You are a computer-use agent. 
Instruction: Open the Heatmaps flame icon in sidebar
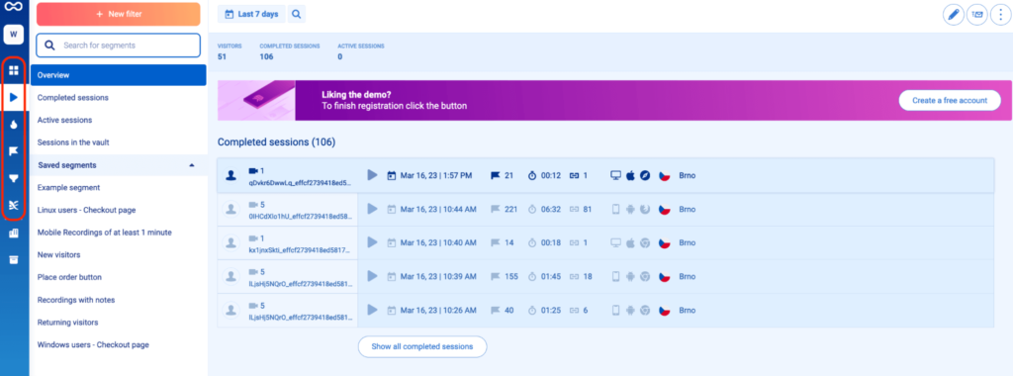[x=14, y=125]
